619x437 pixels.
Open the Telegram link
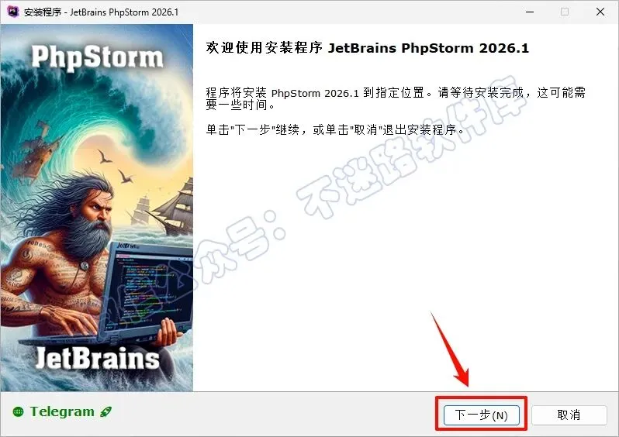[62, 411]
